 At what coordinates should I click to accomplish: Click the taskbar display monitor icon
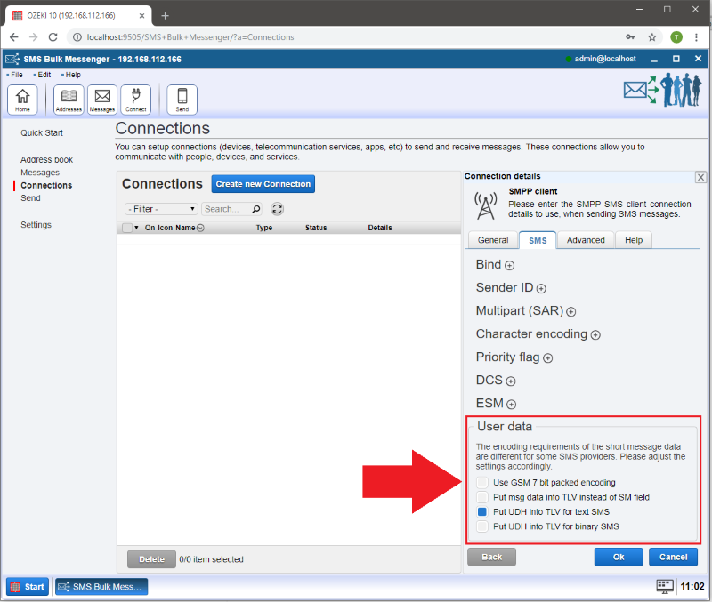(x=664, y=587)
